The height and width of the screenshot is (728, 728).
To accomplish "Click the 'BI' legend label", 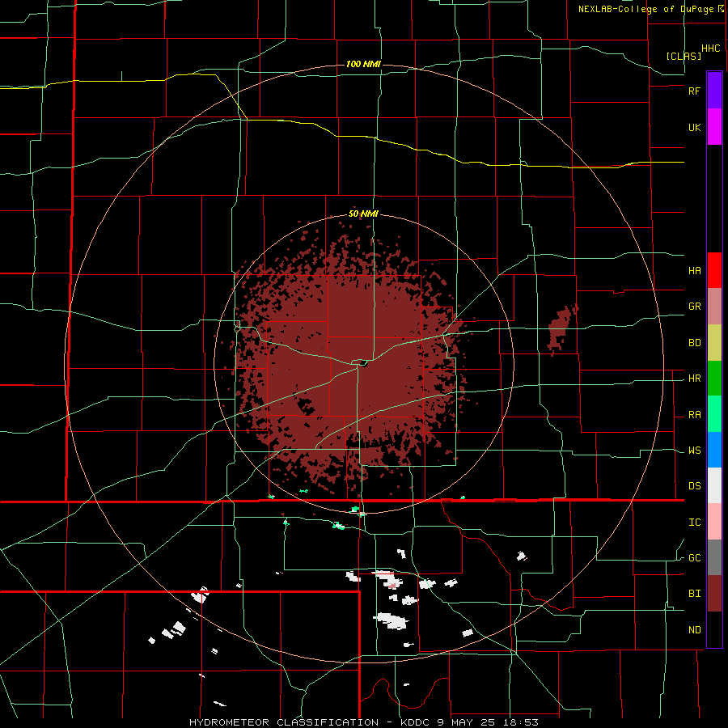I will pyautogui.click(x=694, y=594).
